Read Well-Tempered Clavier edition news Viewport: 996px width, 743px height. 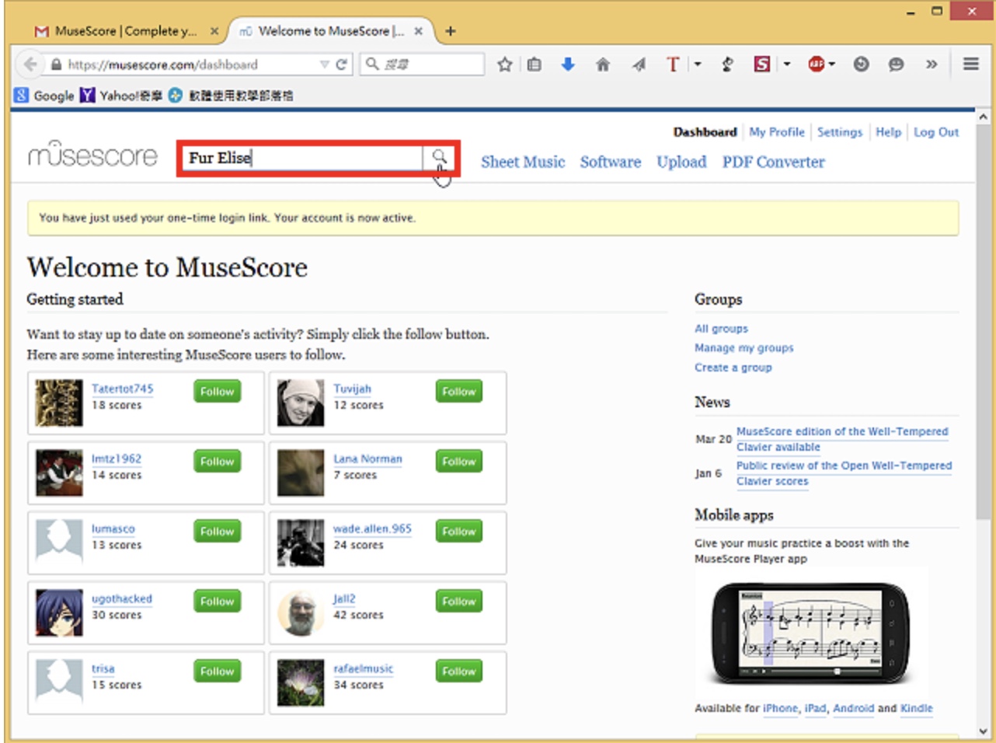coord(842,439)
